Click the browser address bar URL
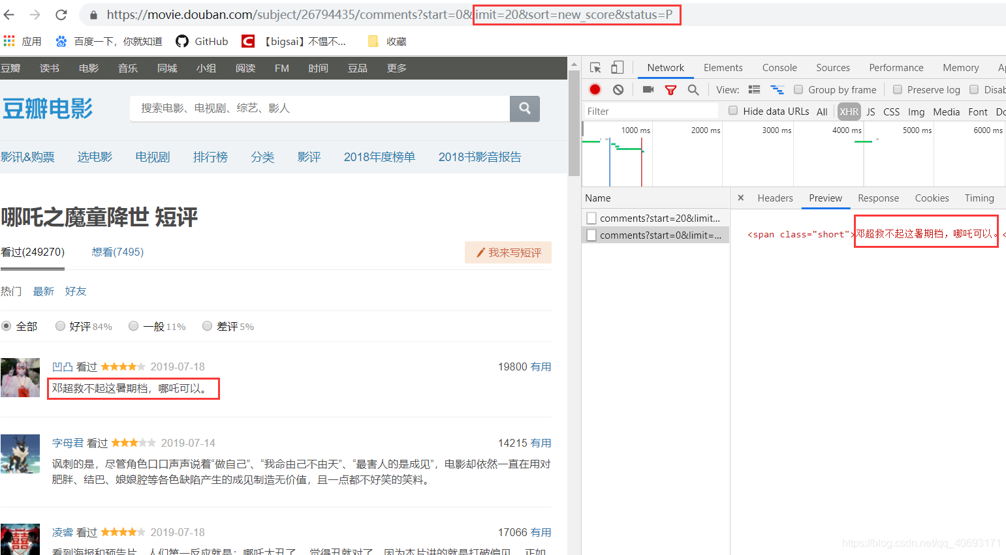The width and height of the screenshot is (1006, 555). pyautogui.click(x=389, y=14)
